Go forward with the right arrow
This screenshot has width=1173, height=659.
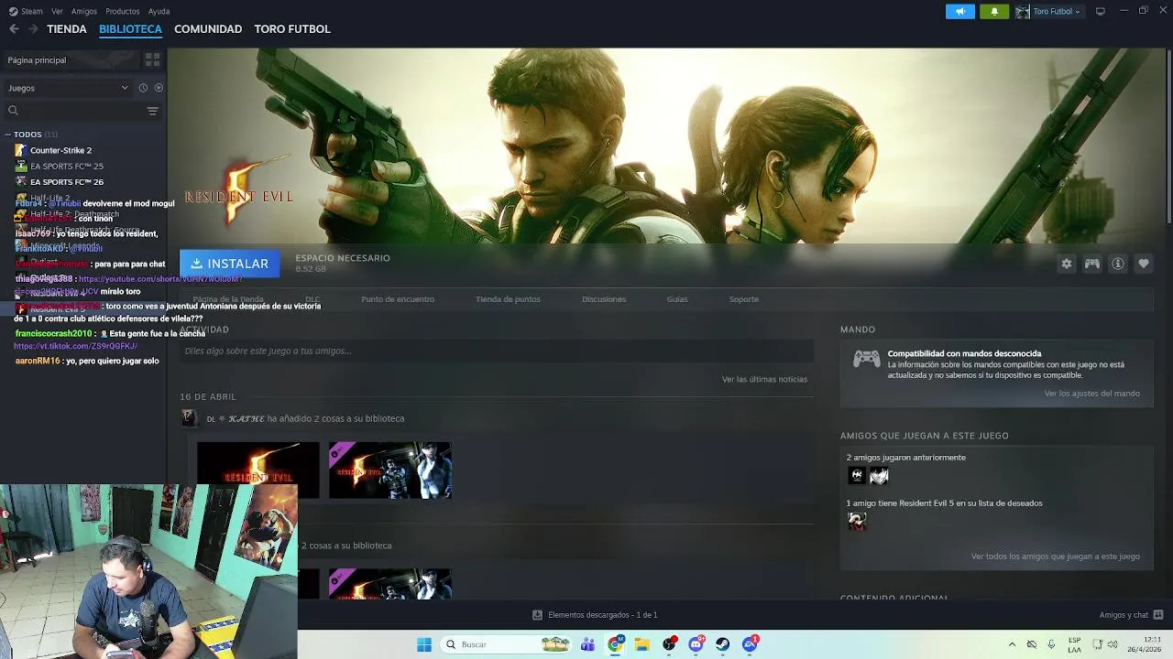tap(33, 29)
